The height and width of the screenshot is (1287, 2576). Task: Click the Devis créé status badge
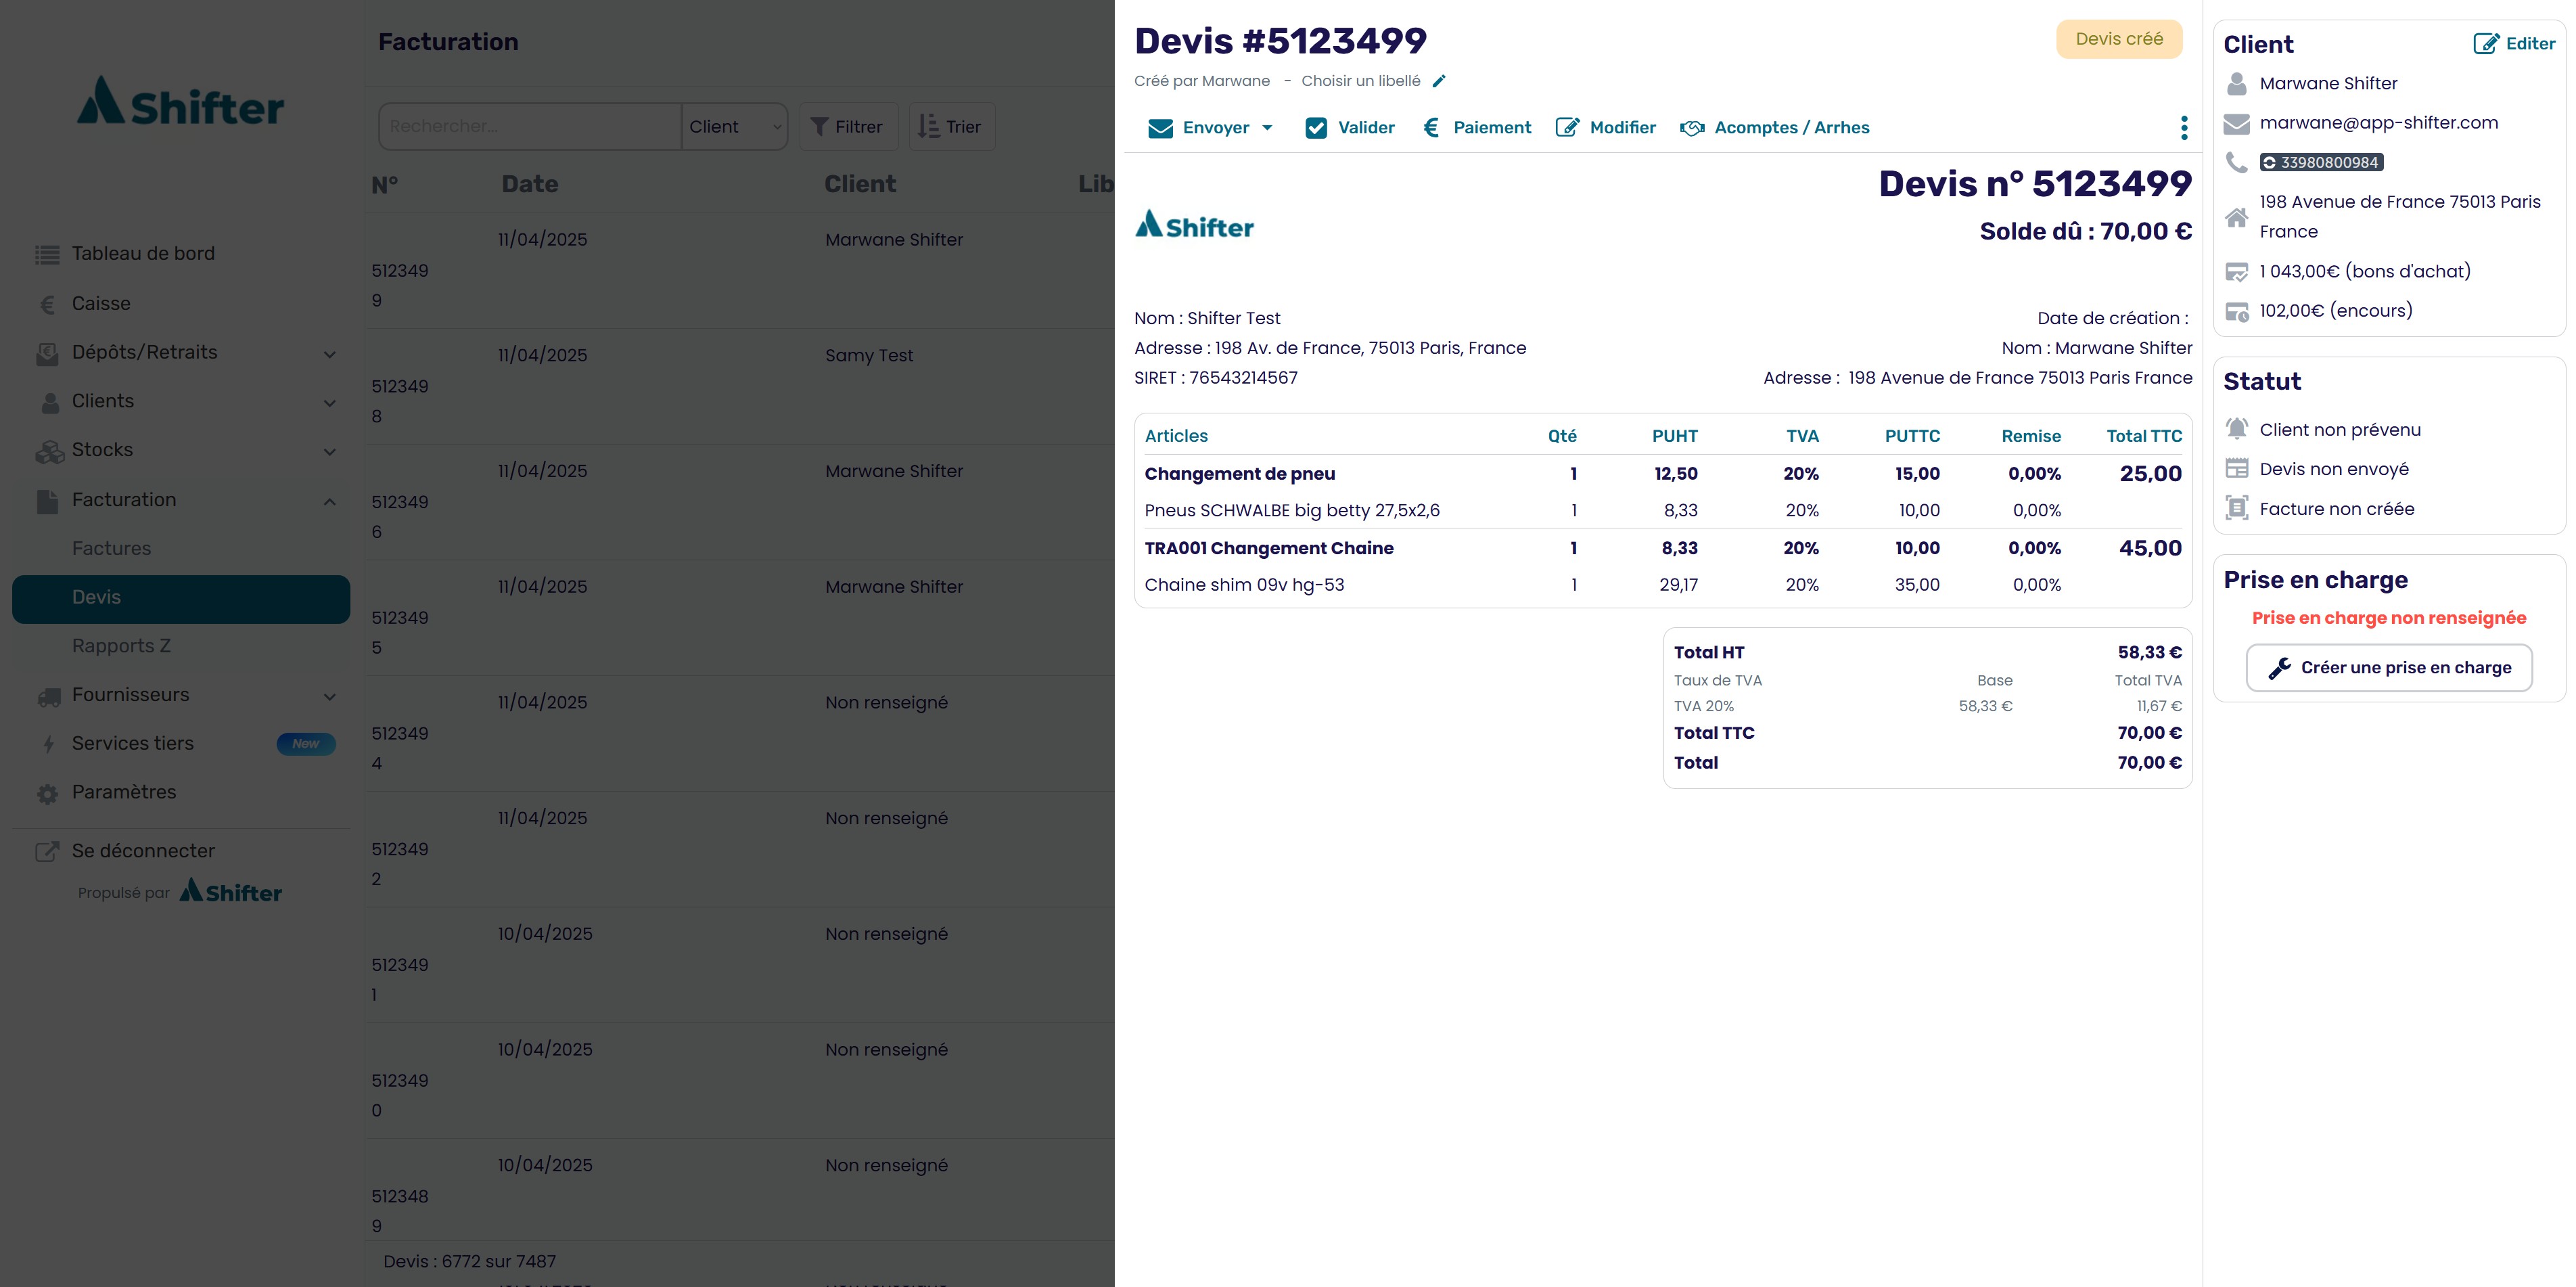2119,39
